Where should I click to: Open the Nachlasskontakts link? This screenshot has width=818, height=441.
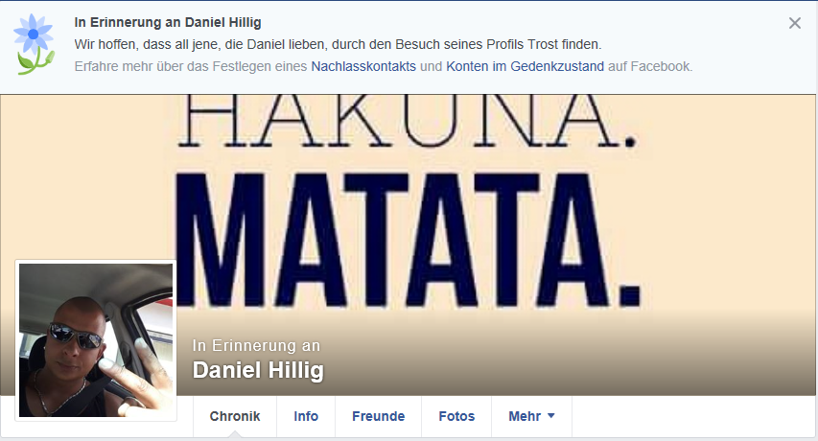[363, 67]
